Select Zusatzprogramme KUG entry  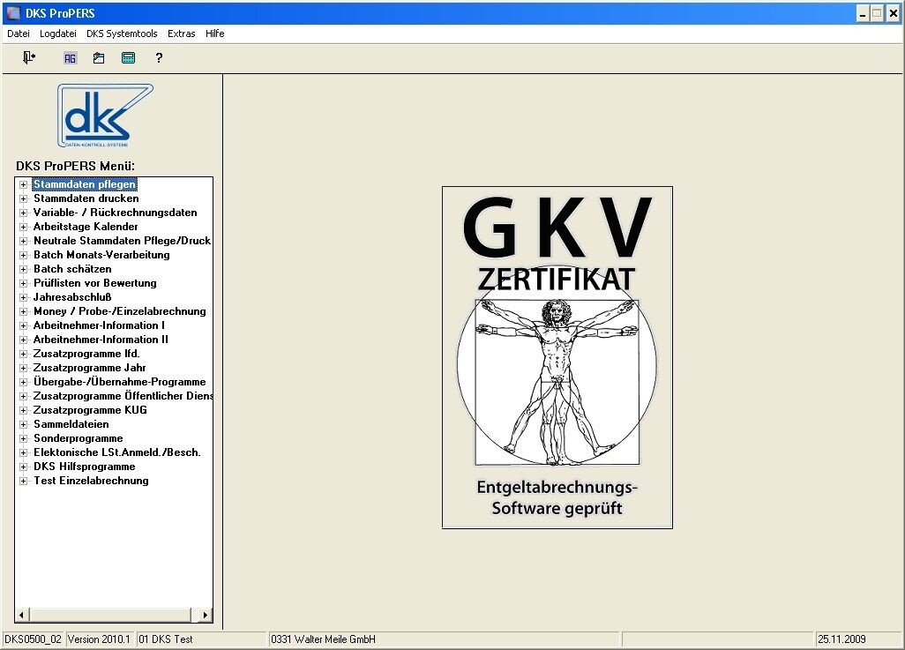[x=90, y=410]
